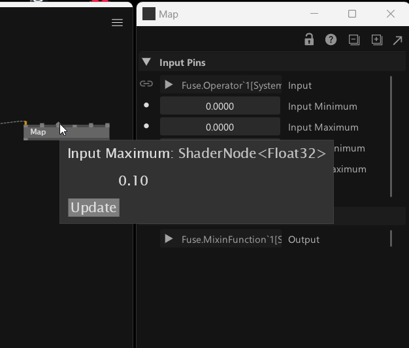
Task: Edit the Input Minimum value field
Action: (220, 106)
